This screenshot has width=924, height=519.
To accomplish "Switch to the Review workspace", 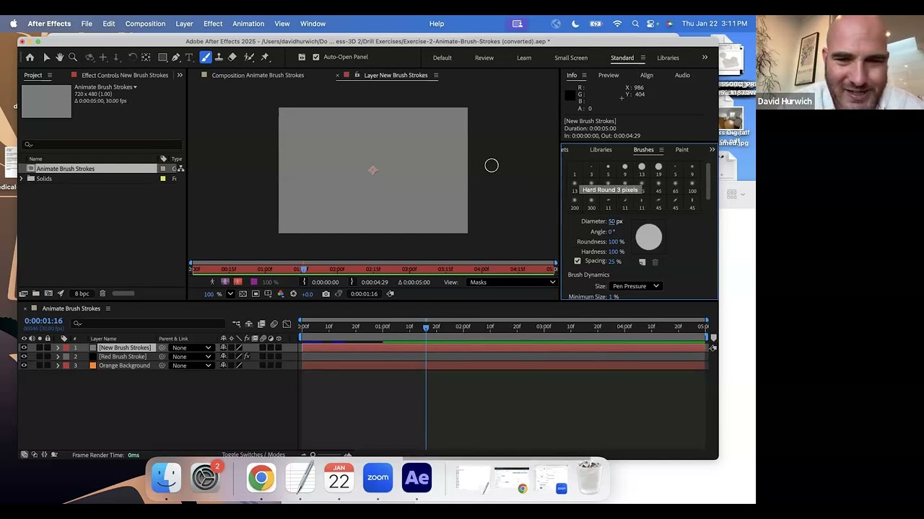I will pos(484,58).
